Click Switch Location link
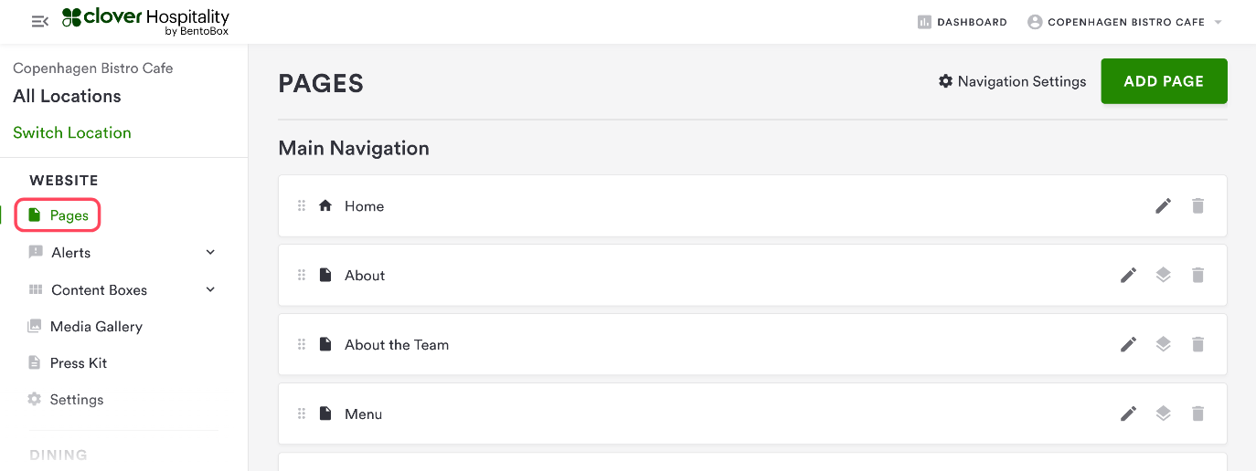Image resolution: width=1256 pixels, height=471 pixels. pos(72,133)
